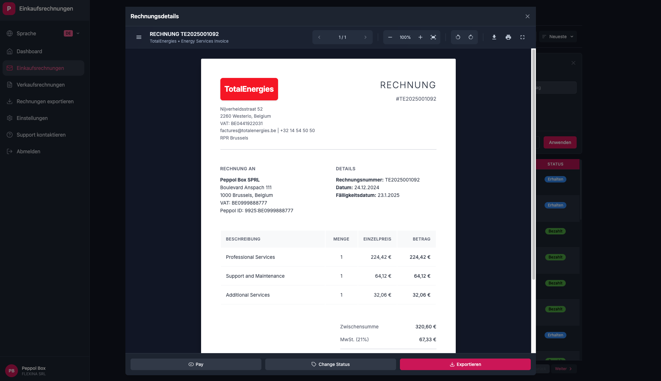Click the 1 / 1 page indicator

click(342, 37)
